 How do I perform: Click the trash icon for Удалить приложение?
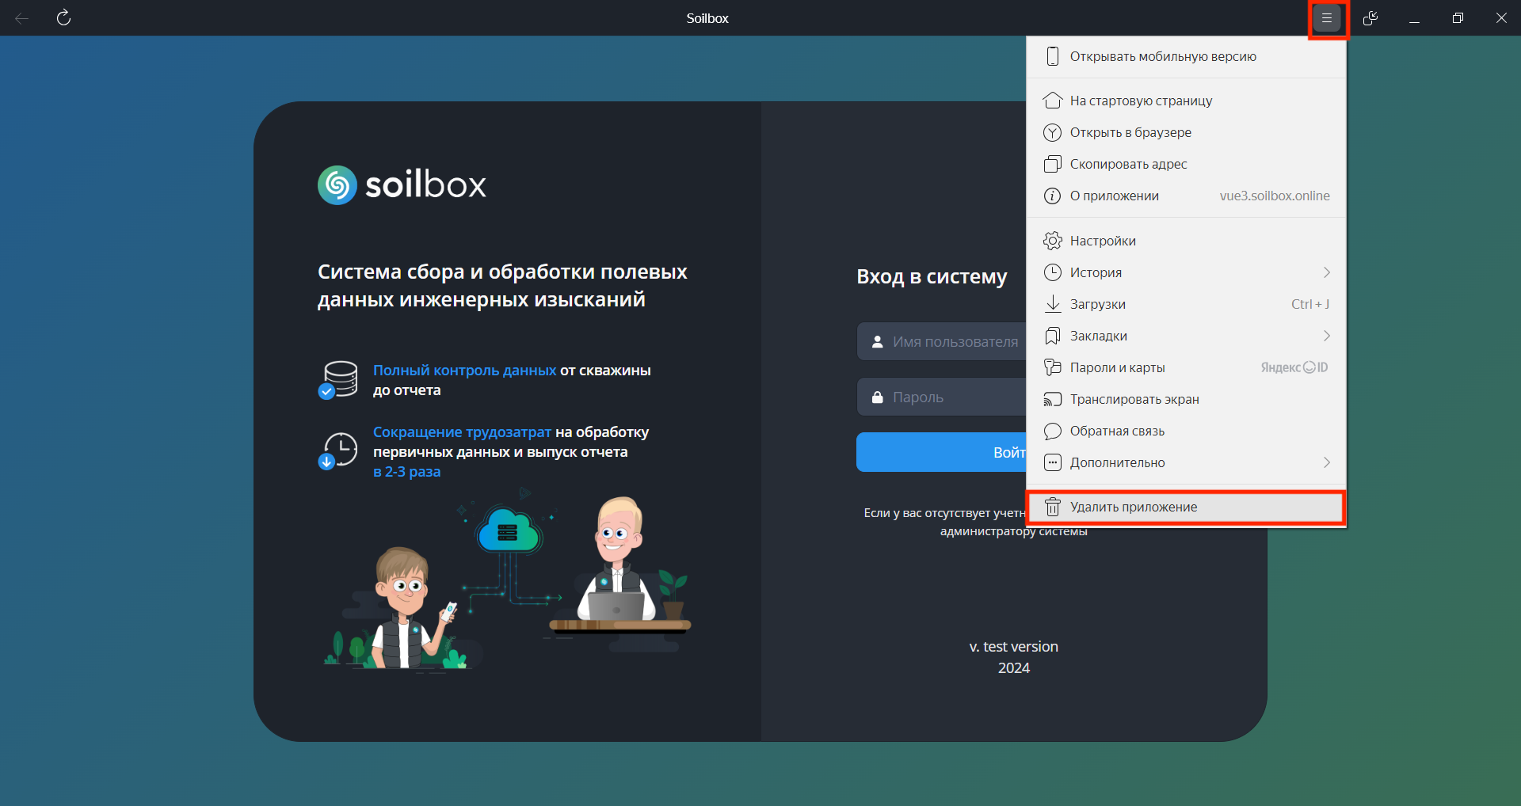click(1052, 507)
